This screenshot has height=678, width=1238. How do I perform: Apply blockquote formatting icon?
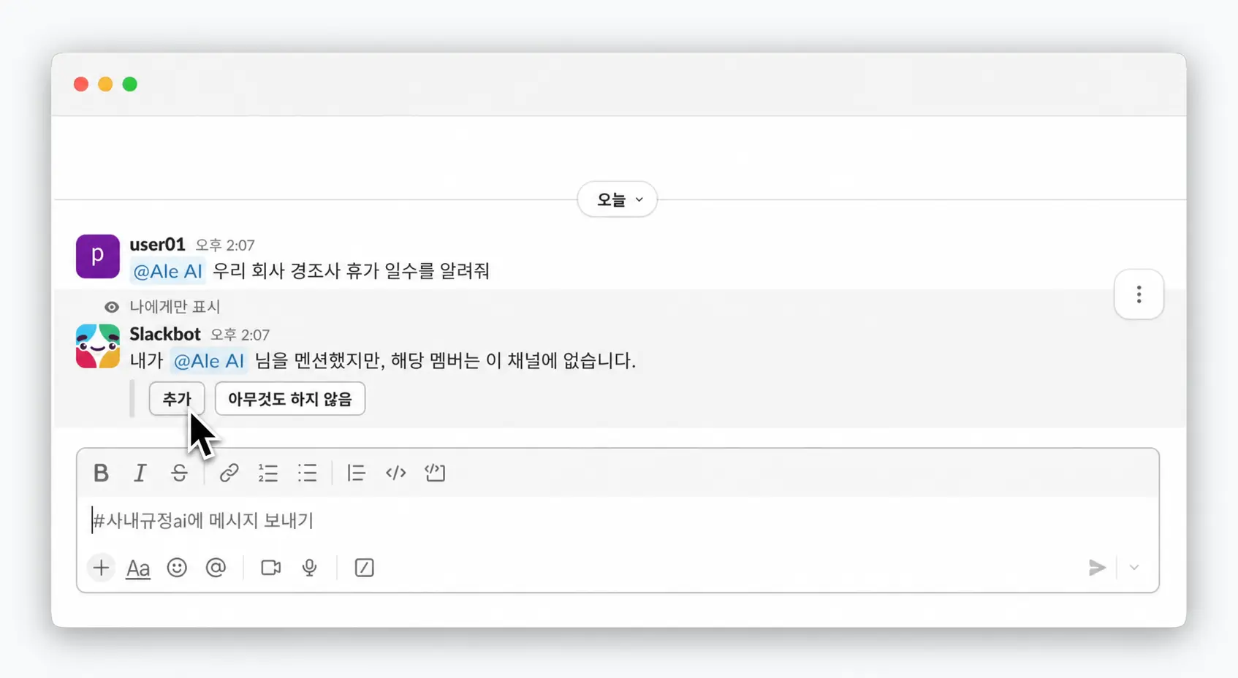click(x=356, y=473)
